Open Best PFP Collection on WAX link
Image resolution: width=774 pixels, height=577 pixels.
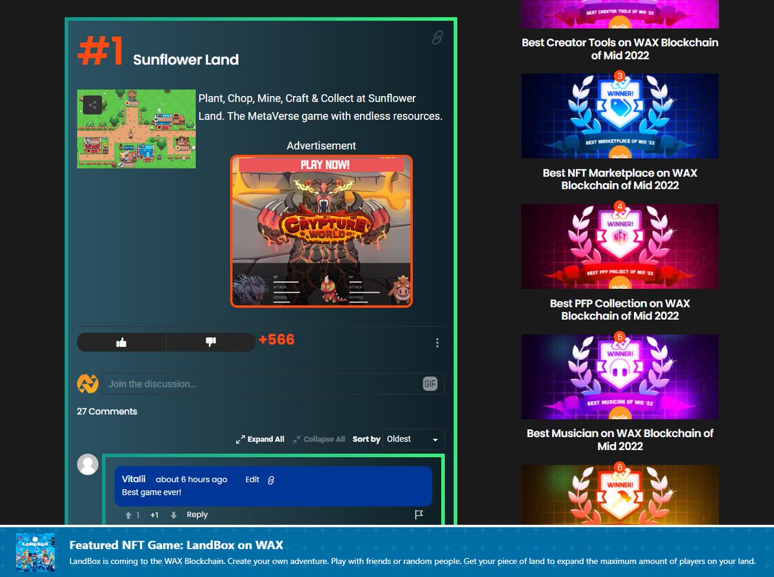tap(620, 309)
